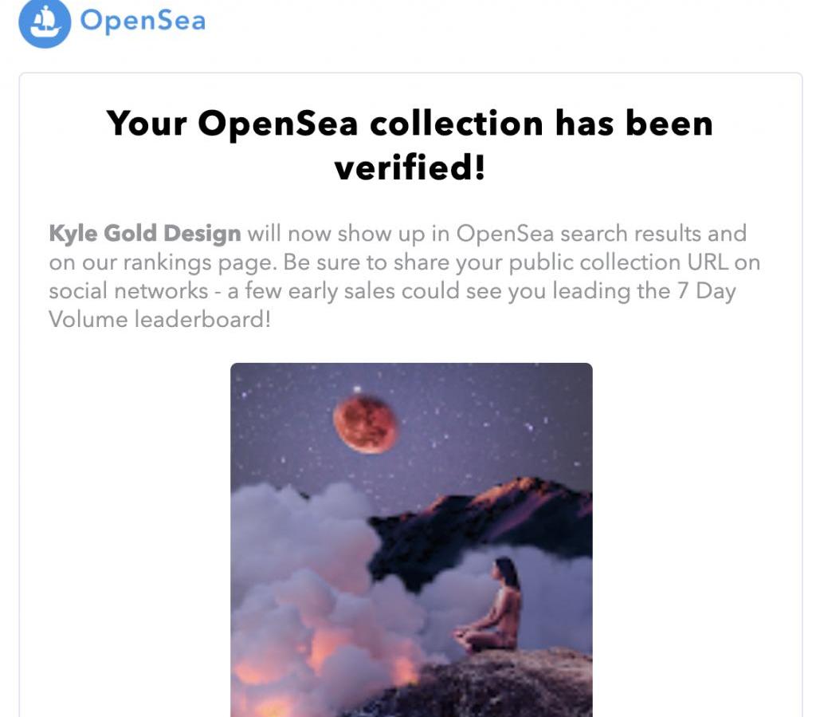Click the rocky cliff beneath the woman
This screenshot has width=816, height=717.
[x=500, y=682]
